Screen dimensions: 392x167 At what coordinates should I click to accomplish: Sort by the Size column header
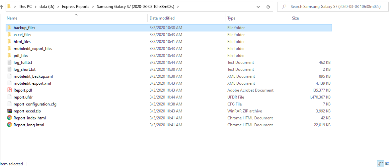295,18
